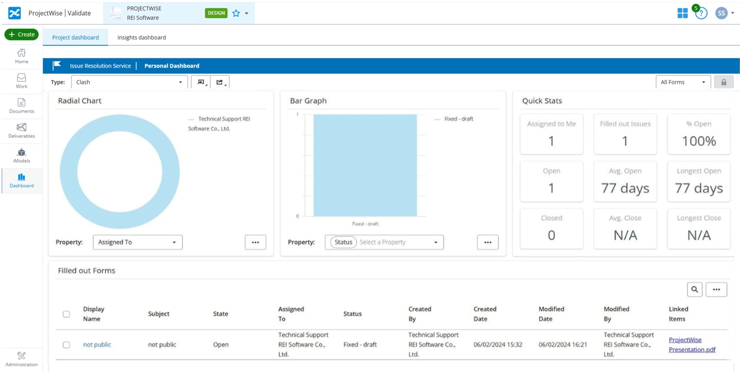Sort by Subject column header
The width and height of the screenshot is (740, 372).
click(x=159, y=314)
